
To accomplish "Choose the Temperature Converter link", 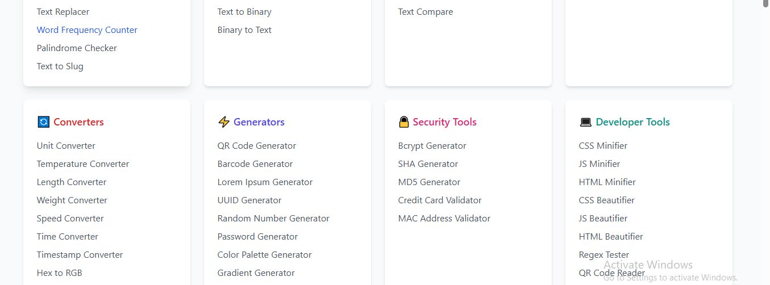I will click(x=83, y=164).
